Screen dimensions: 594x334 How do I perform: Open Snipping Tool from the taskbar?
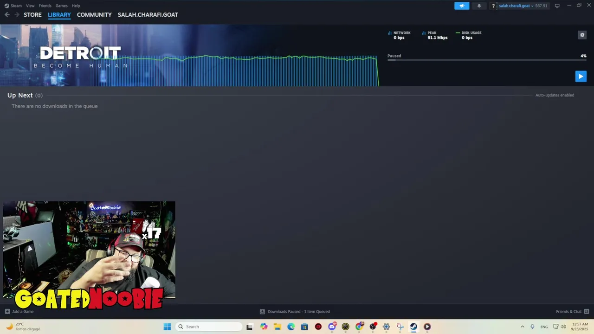[x=400, y=327]
